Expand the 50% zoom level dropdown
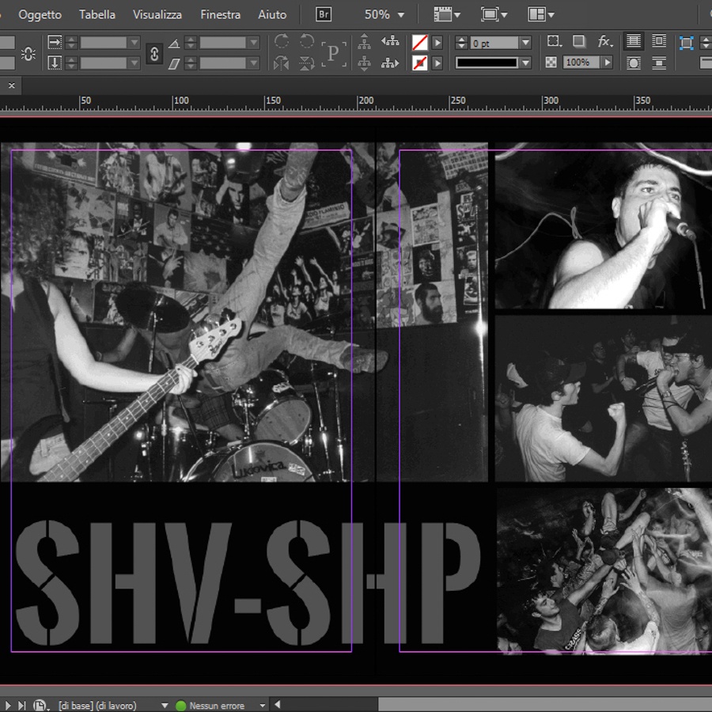 pyautogui.click(x=401, y=15)
